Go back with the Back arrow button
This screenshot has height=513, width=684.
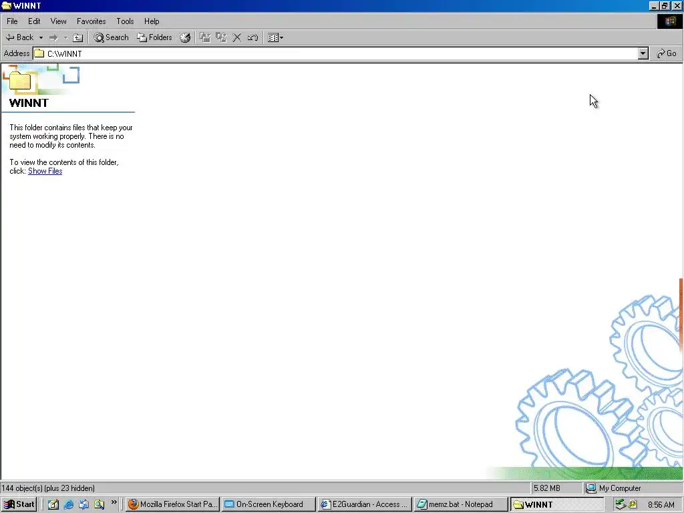click(x=19, y=37)
